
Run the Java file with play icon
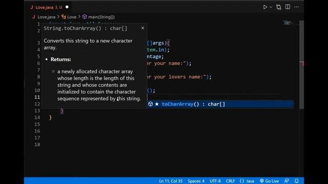pos(265,7)
